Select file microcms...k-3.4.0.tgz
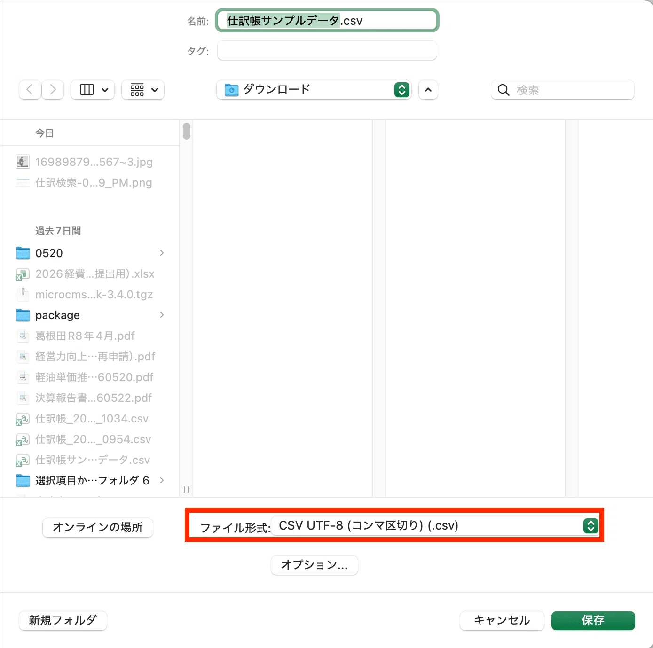The height and width of the screenshot is (648, 653). [90, 295]
